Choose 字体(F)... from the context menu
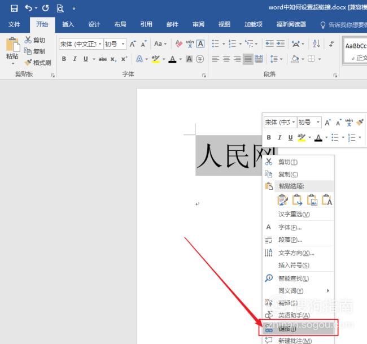Viewport: 367px width, 344px height. [x=298, y=227]
